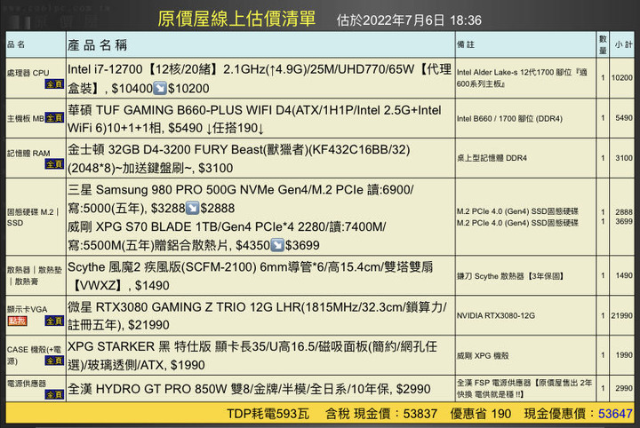Select the 全漢 HYDRO GT PRO 850W text
This screenshot has height=428, width=640.
point(249,389)
